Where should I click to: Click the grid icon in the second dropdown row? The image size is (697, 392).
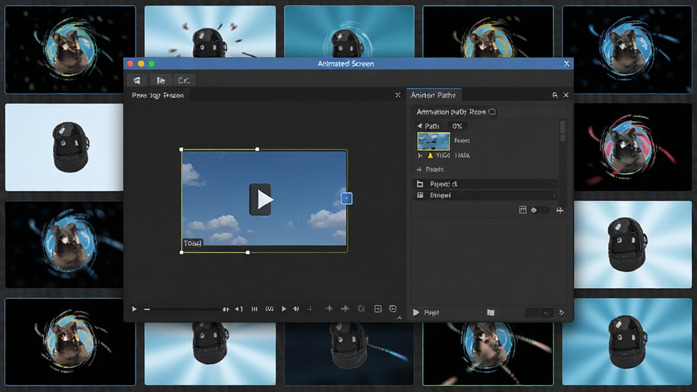click(420, 195)
